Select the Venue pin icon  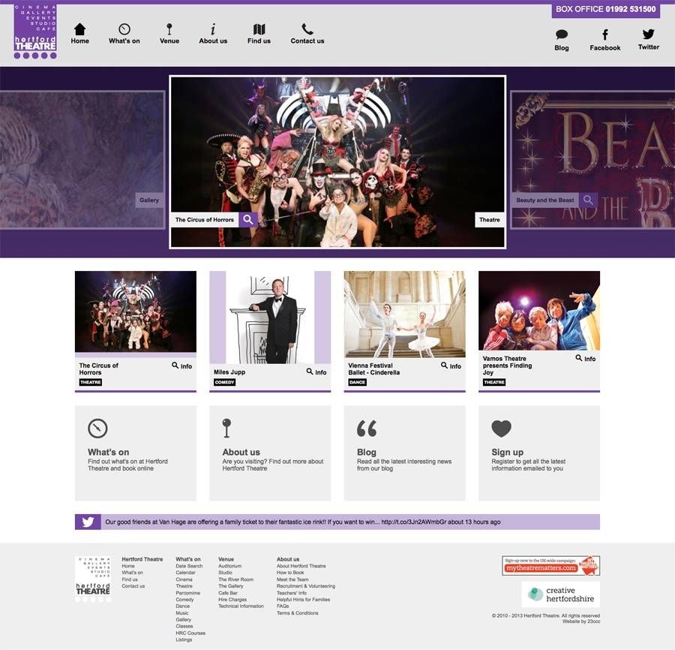click(169, 29)
